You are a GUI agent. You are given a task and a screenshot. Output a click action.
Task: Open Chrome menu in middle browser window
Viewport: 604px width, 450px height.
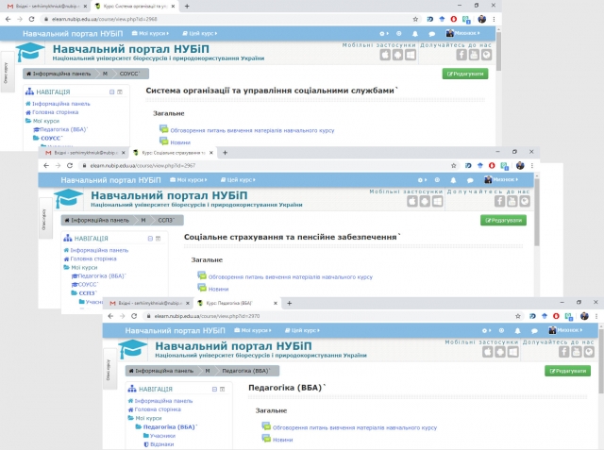coord(532,165)
